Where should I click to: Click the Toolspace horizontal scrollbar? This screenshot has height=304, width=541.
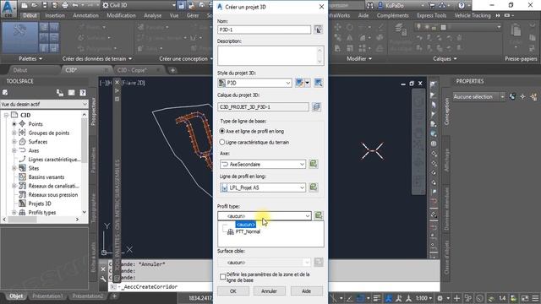[x=41, y=220]
